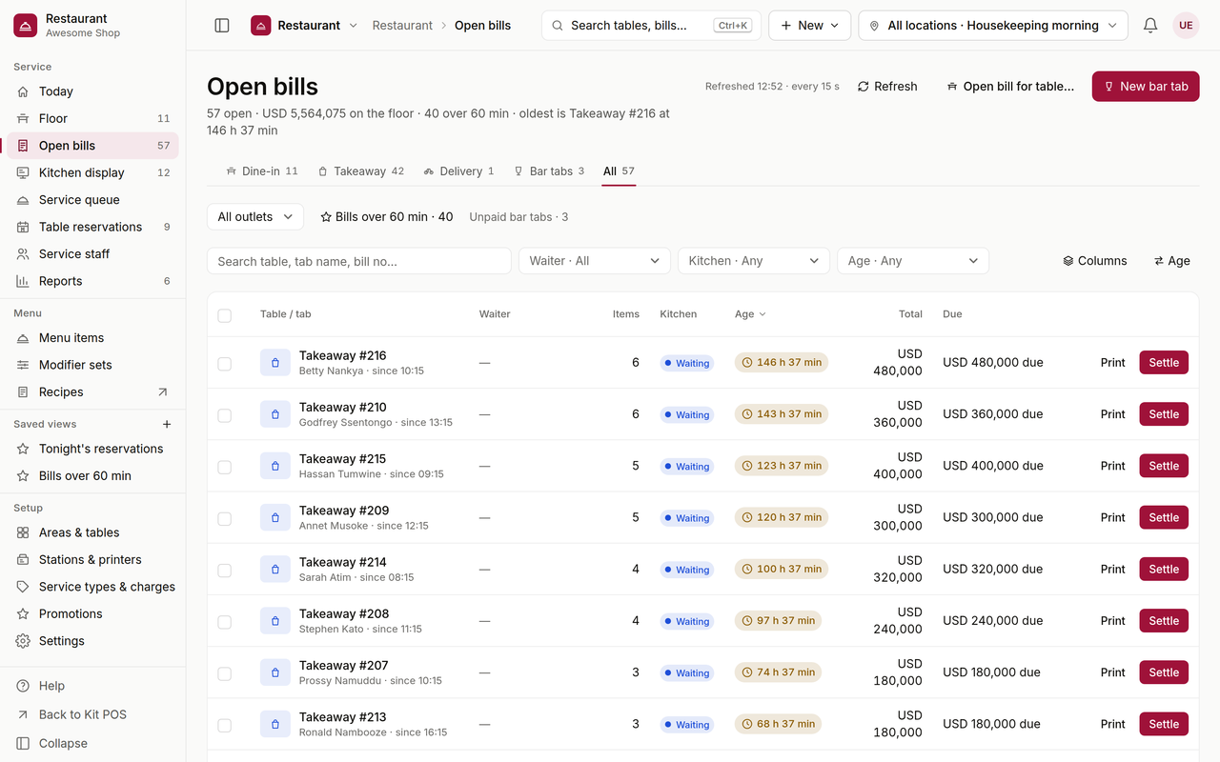Open the Kitchen · Any filter dropdown
The width and height of the screenshot is (1220, 762).
754,261
